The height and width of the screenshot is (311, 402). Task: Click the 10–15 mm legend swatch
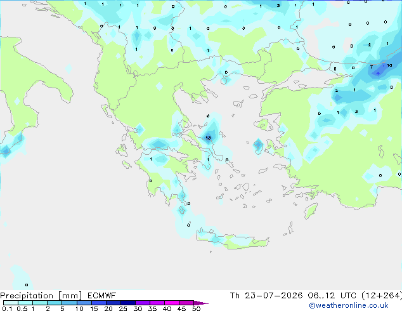[x=84, y=303]
